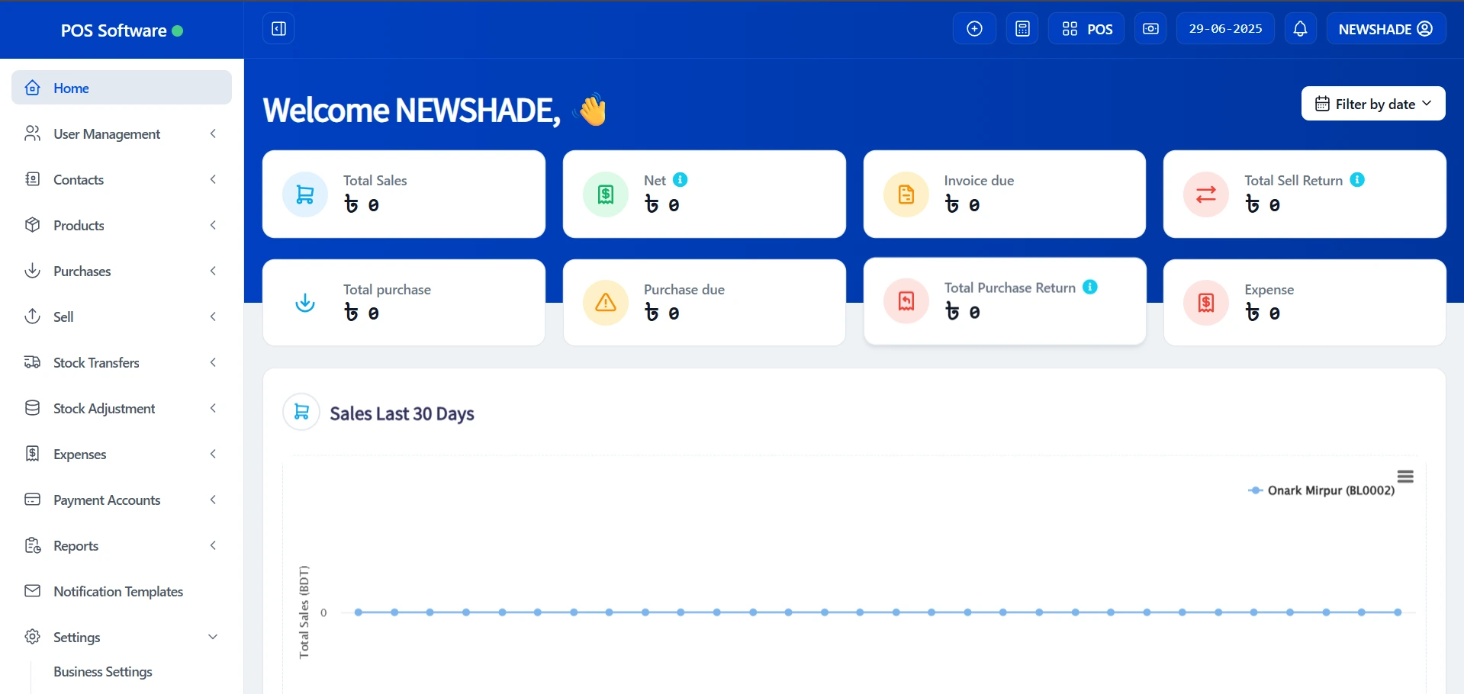Expand the User Management menu
The width and height of the screenshot is (1464, 694).
click(x=121, y=134)
